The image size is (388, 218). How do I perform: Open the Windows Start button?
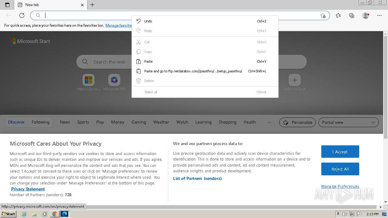(8, 214)
